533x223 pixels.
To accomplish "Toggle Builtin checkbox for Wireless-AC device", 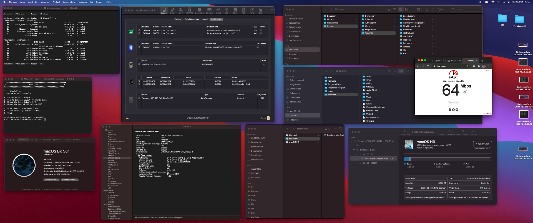I will (x=260, y=31).
